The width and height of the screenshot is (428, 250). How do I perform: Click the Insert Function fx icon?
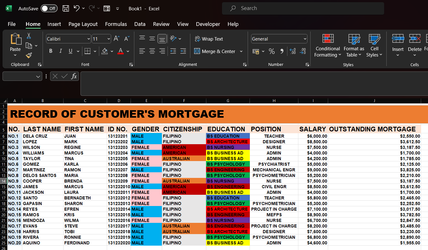coord(74,76)
